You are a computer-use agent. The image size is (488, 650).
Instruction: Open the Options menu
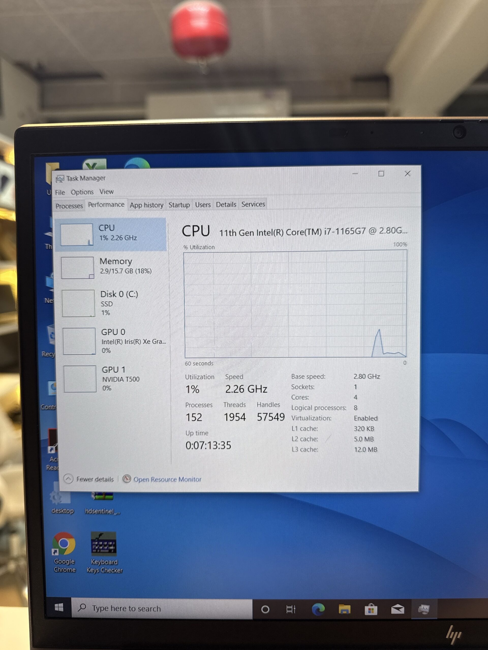tap(82, 192)
